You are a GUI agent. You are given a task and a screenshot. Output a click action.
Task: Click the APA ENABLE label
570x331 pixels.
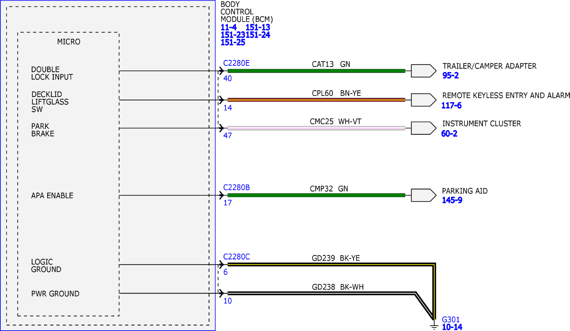tap(52, 196)
